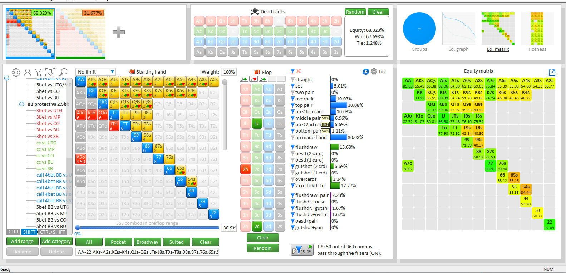
Task: Open the settings gear above the range tree
Action: [x=16, y=73]
